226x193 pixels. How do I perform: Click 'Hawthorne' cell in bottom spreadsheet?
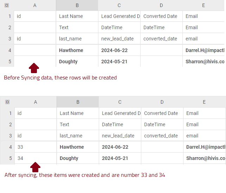[x=78, y=147]
